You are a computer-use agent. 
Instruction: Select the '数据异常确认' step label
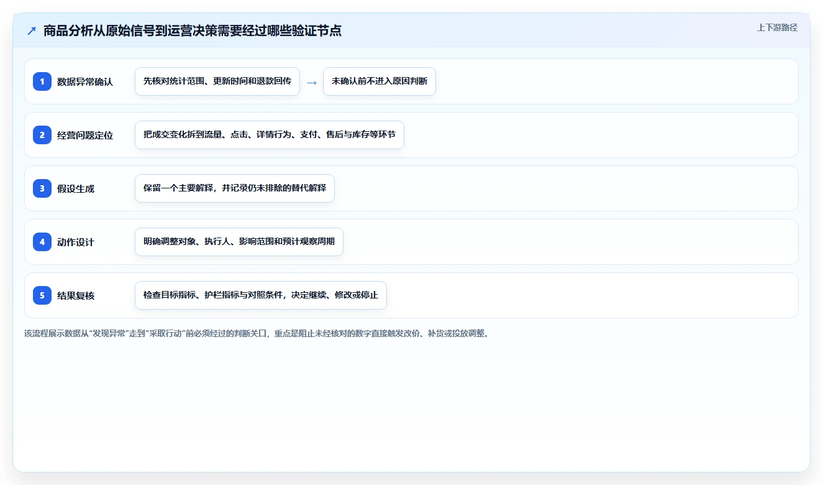pos(85,81)
